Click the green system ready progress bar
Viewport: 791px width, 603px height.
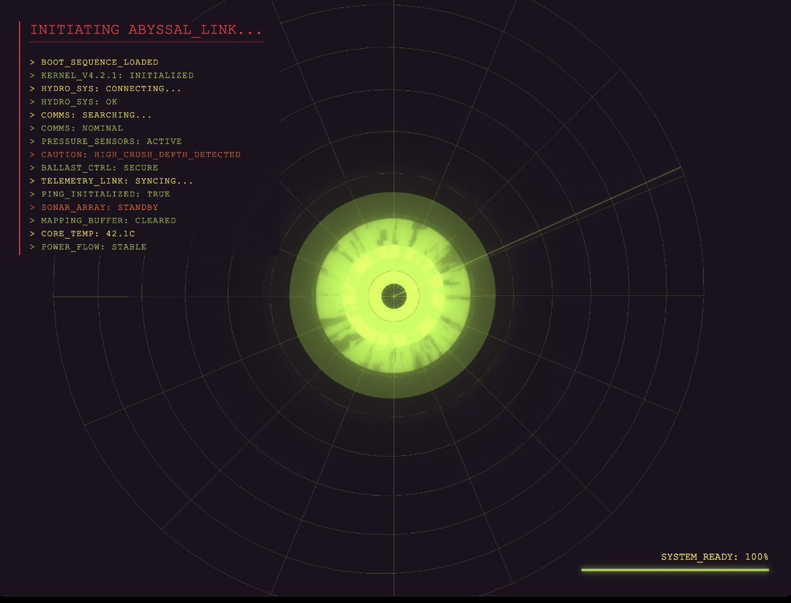(x=675, y=569)
